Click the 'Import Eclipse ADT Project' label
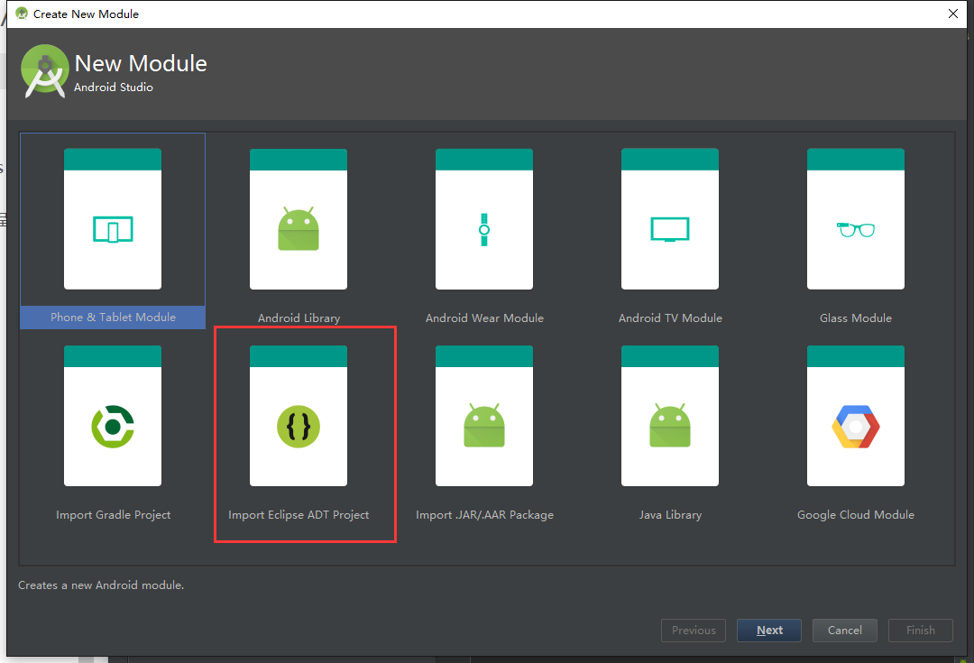The height and width of the screenshot is (663, 974). 299,514
